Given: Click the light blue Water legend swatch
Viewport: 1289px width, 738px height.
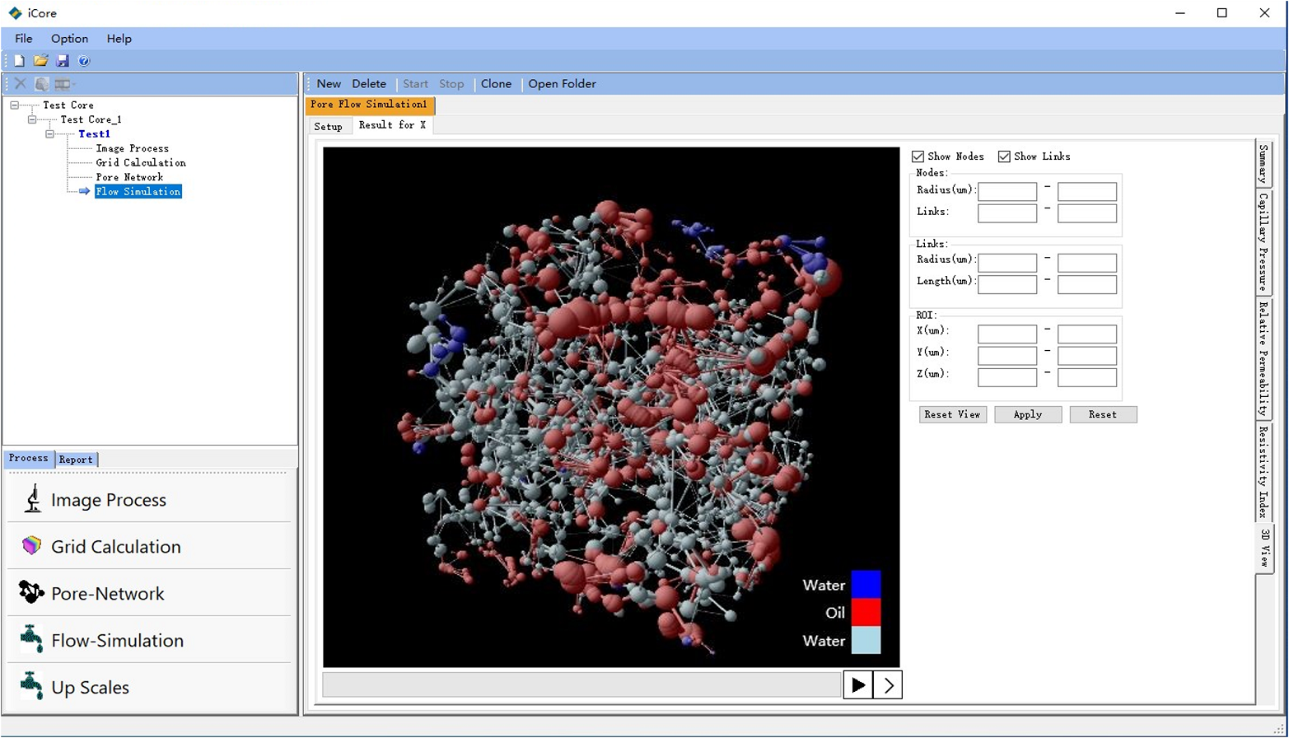Looking at the screenshot, I should 866,640.
